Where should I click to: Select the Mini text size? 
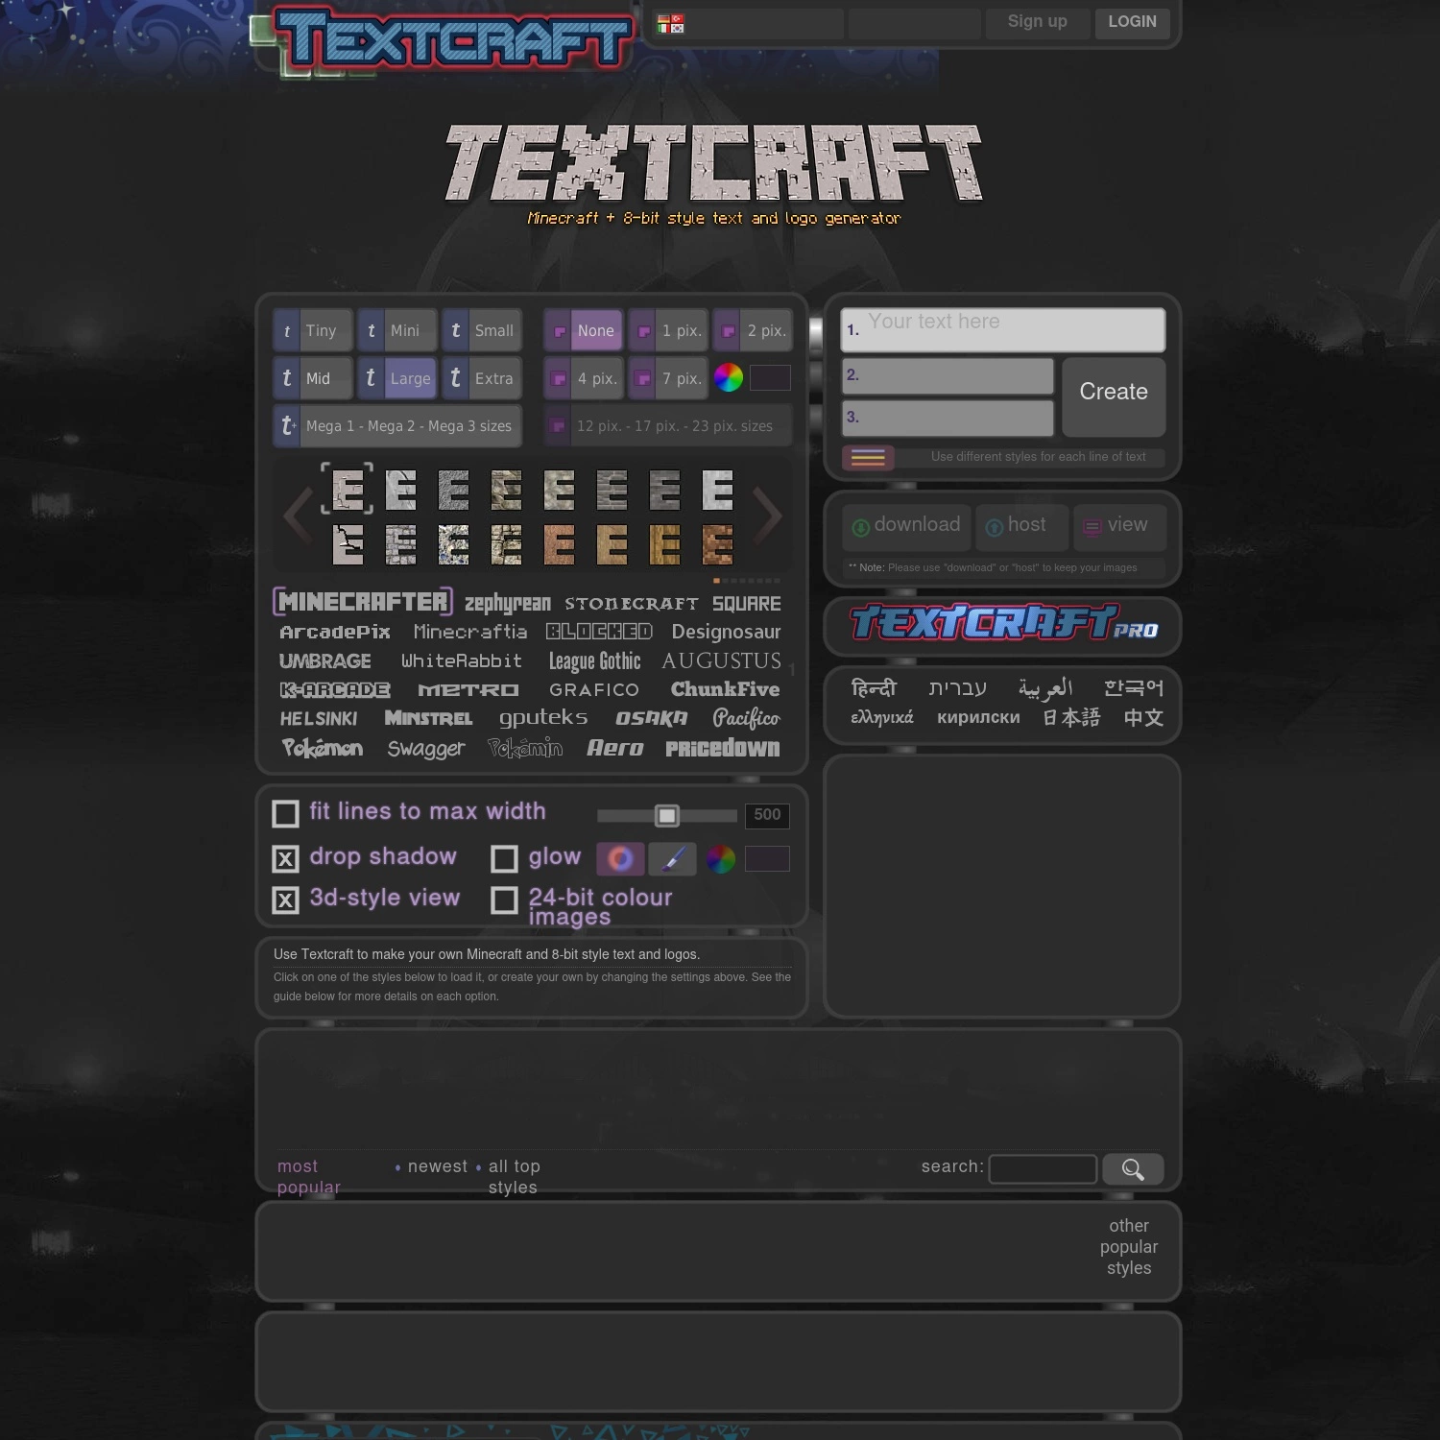397,331
